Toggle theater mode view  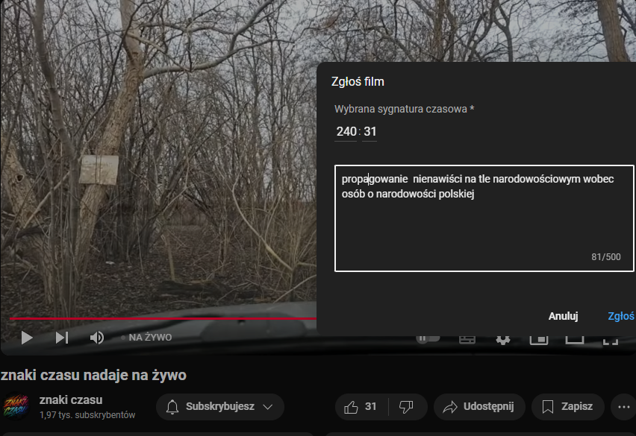point(574,338)
